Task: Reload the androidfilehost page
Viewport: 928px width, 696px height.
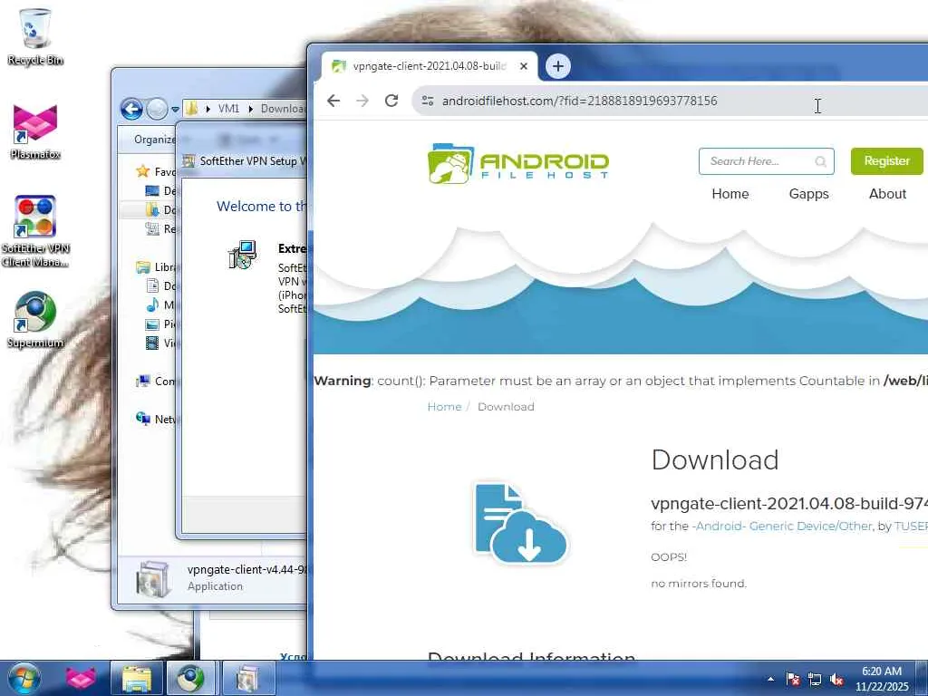Action: coord(391,101)
